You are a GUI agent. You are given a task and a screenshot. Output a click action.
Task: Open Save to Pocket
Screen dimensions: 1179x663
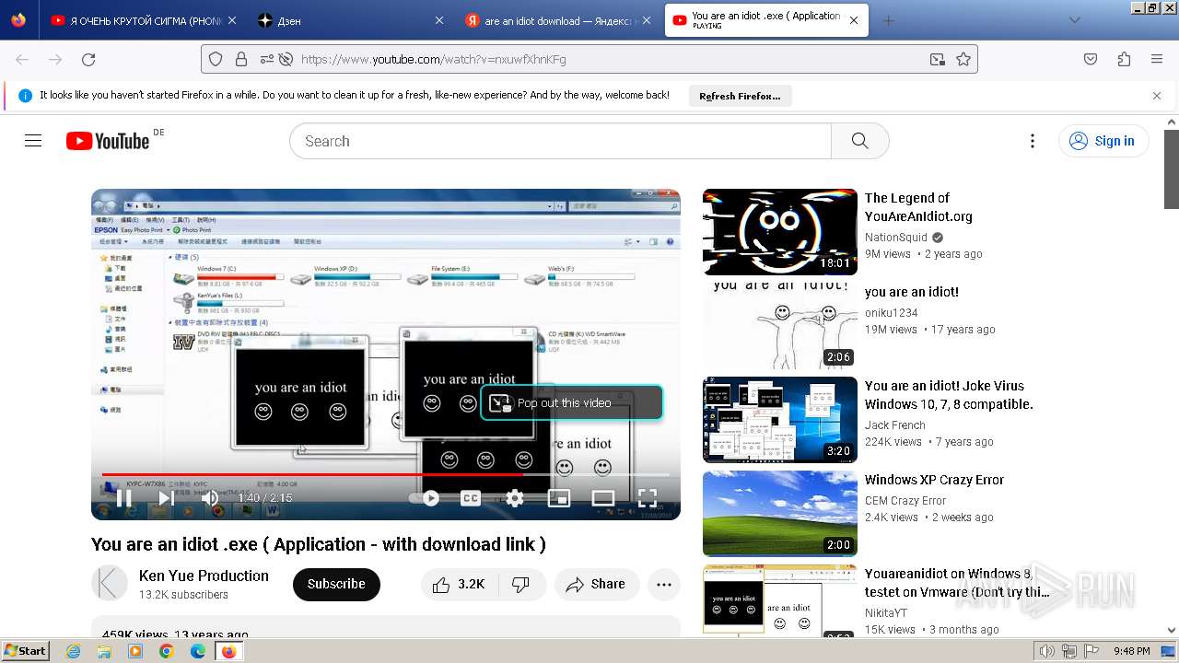tap(1091, 59)
